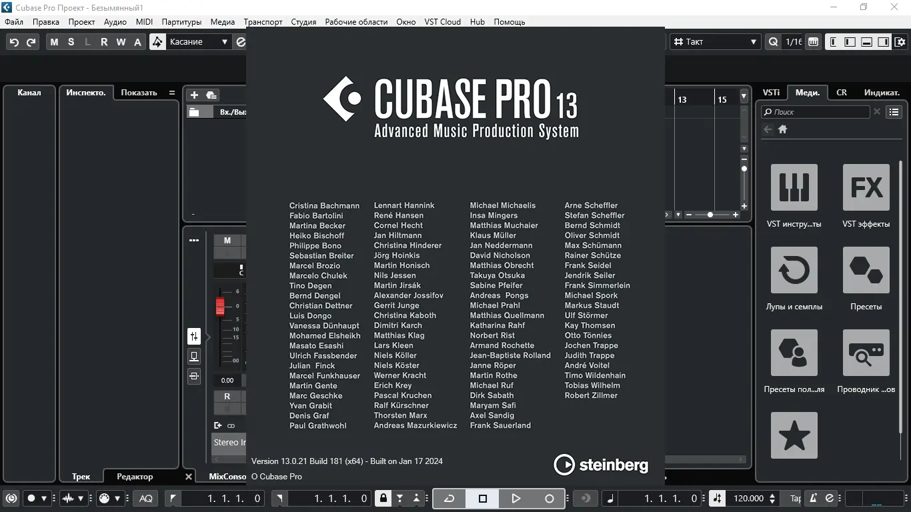Open the window layout setup gear icon

tap(900, 42)
